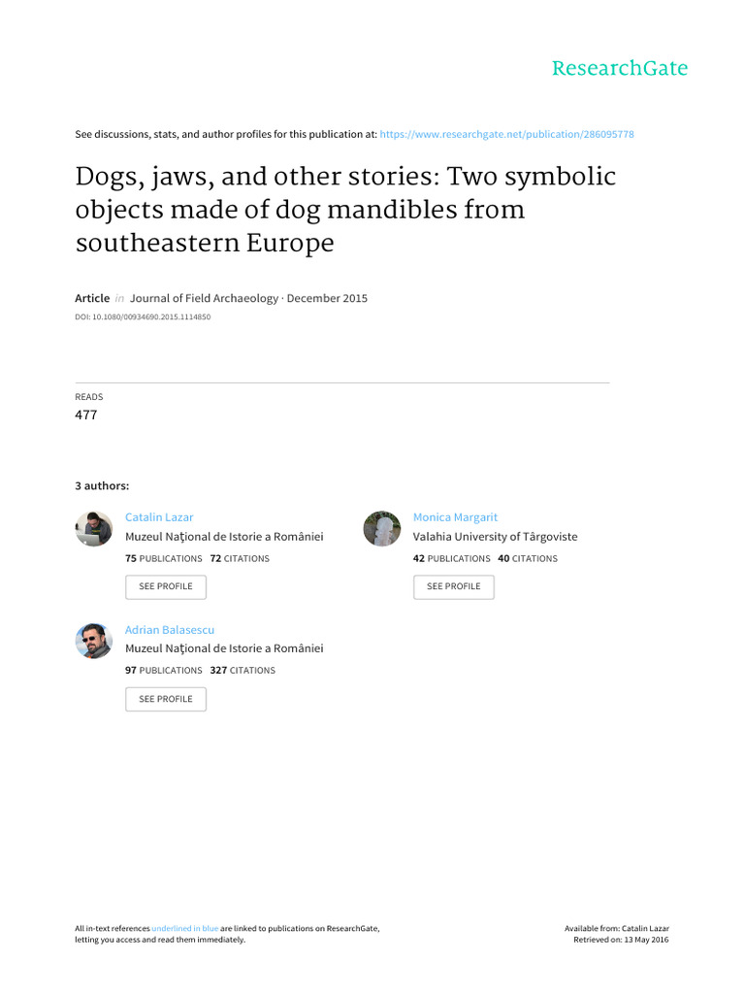Click Monica Margarit's profile avatar

click(381, 529)
